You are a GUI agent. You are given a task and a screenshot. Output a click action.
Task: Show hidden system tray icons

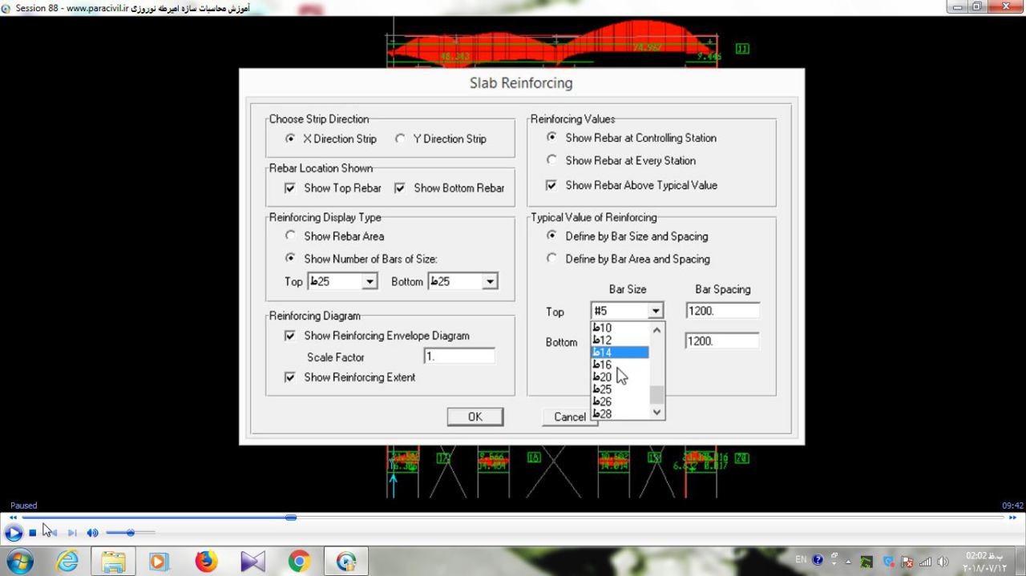[850, 562]
